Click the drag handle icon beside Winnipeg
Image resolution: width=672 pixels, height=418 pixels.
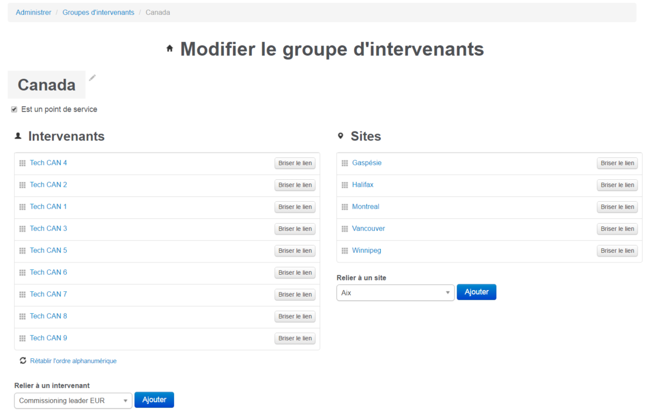(x=344, y=250)
